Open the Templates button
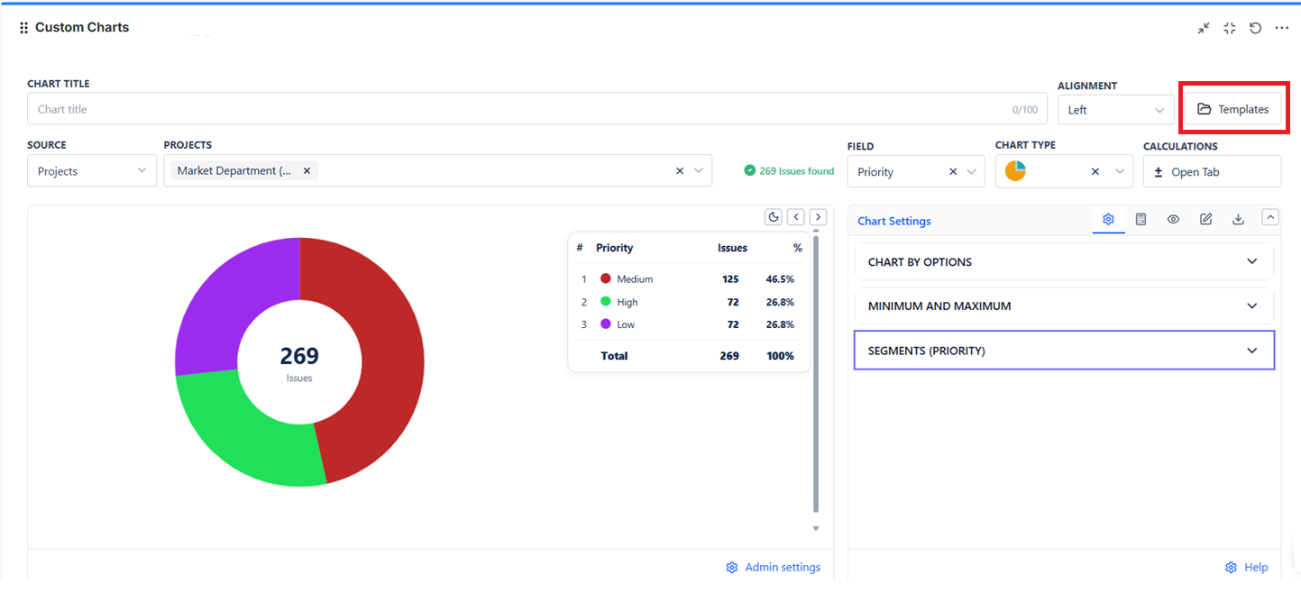Viewport: 1301px width, 593px height. pyautogui.click(x=1232, y=109)
